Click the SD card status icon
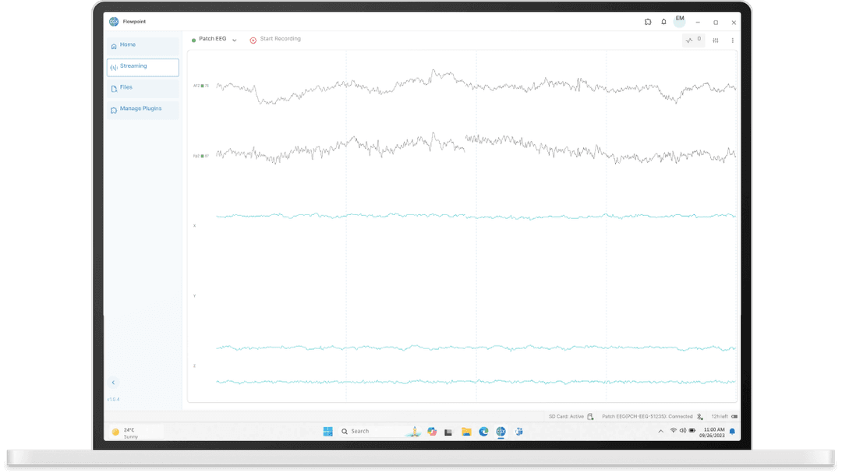The height and width of the screenshot is (473, 842). [590, 417]
